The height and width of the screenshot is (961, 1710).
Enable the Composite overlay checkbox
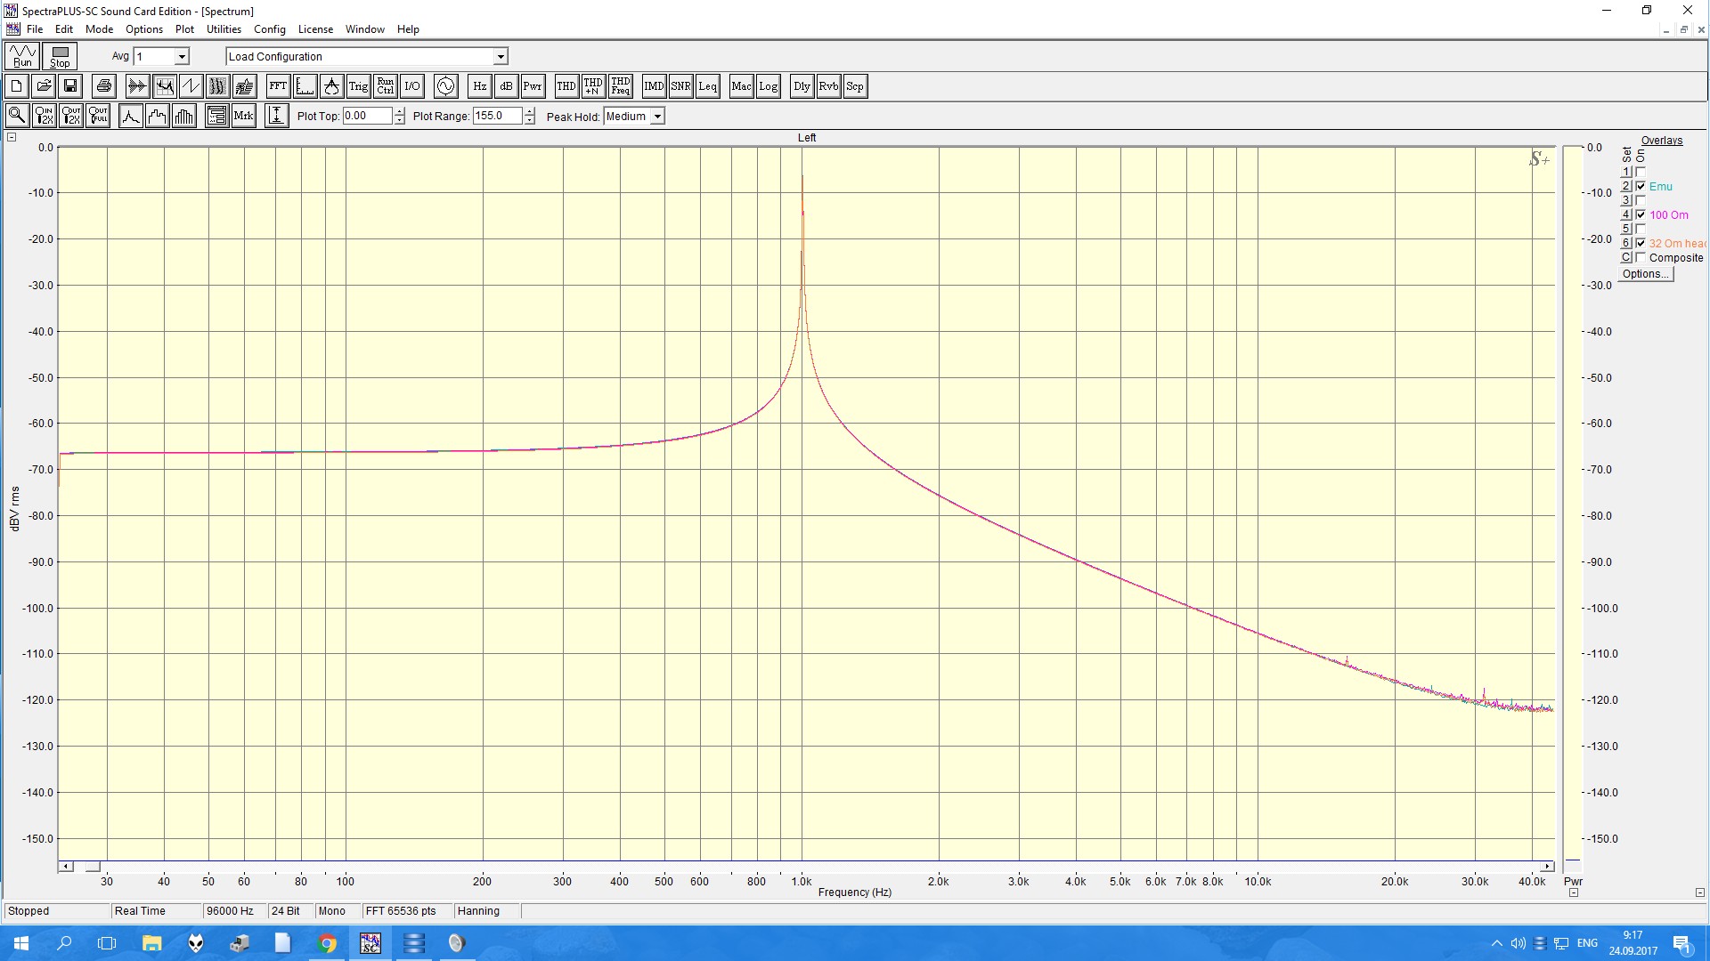(1641, 258)
